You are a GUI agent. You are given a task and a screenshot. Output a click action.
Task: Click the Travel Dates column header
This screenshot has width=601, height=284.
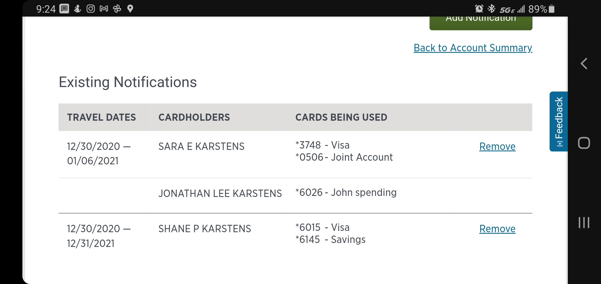click(101, 117)
